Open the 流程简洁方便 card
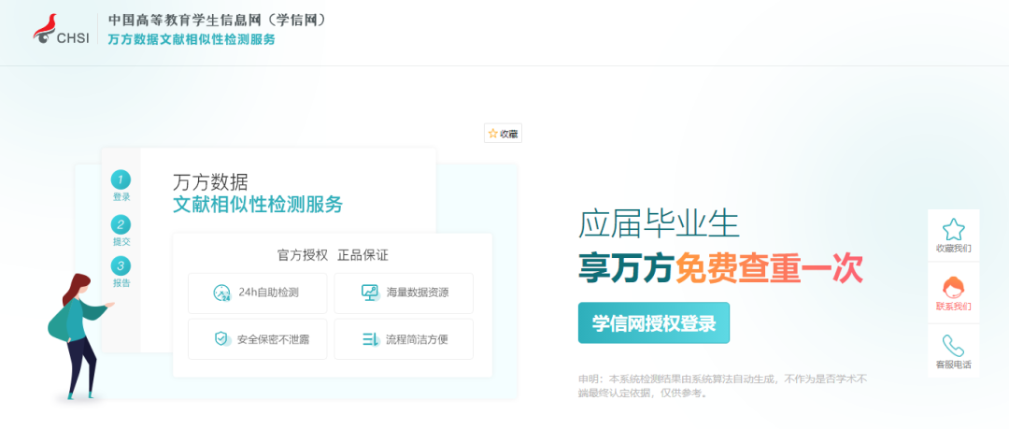Image resolution: width=1009 pixels, height=429 pixels. 404,339
